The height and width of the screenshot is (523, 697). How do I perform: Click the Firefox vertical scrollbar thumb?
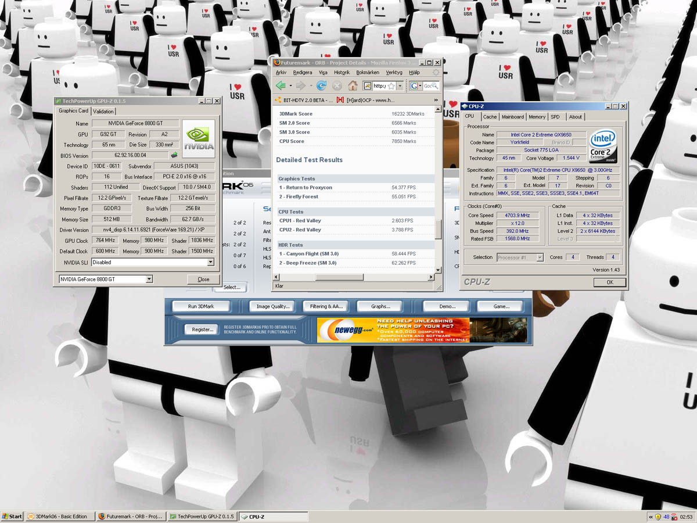pyautogui.click(x=439, y=229)
